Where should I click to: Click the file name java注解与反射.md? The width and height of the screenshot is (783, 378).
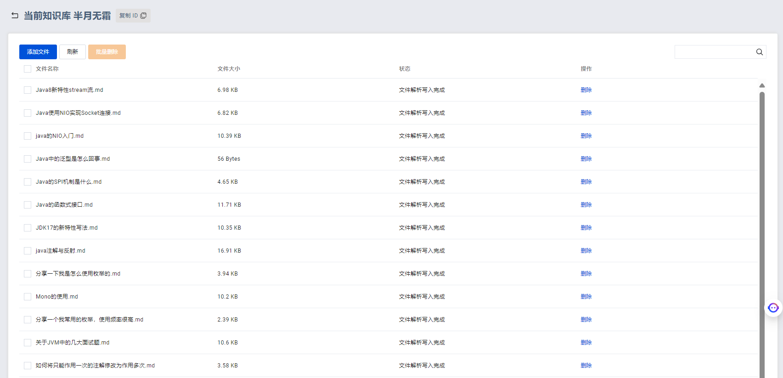click(61, 251)
